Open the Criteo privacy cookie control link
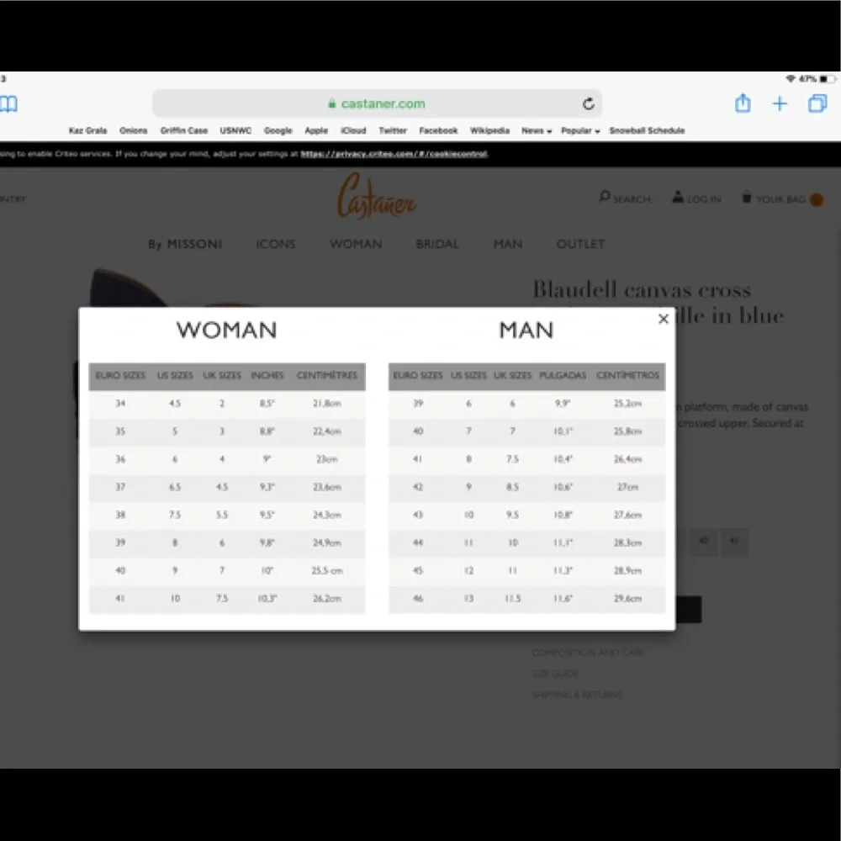 coord(394,154)
